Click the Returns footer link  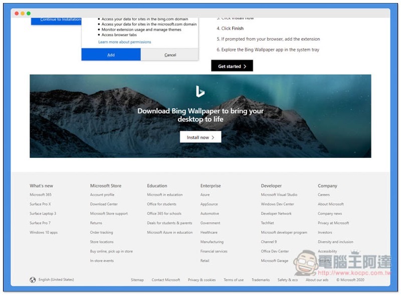(x=96, y=223)
